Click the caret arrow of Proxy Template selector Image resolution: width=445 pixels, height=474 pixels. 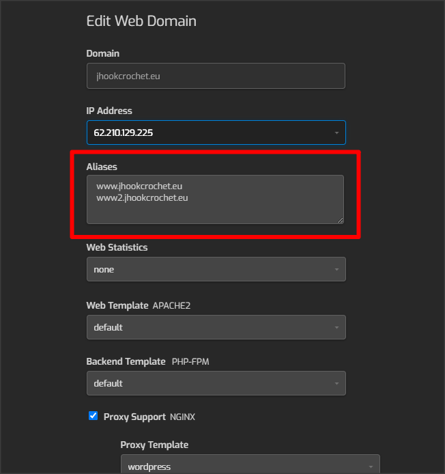(371, 466)
